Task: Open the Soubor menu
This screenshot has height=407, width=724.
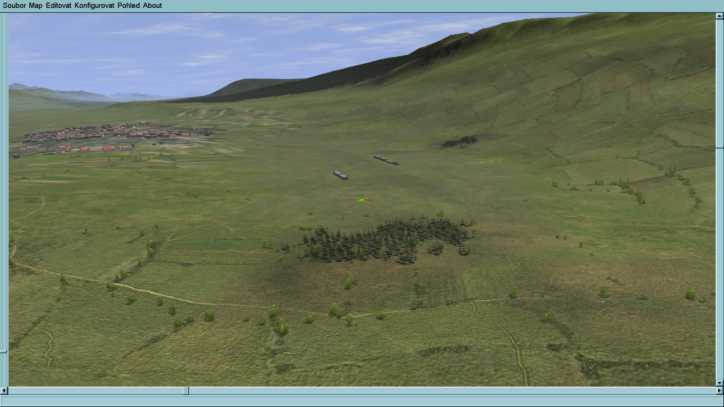Action: (x=14, y=6)
